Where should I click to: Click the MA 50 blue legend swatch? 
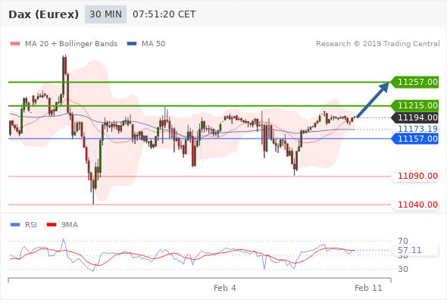[132, 44]
